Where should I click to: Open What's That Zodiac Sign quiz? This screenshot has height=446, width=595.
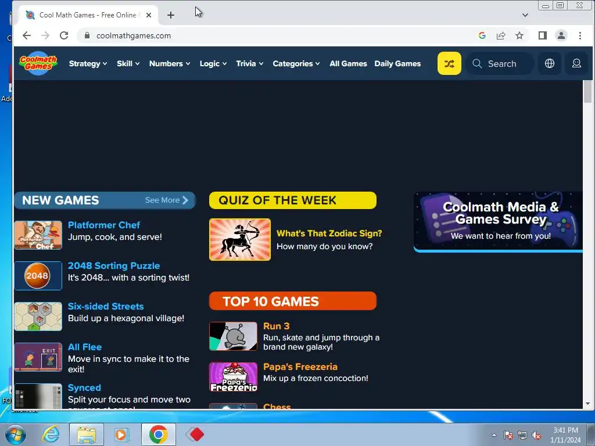coord(329,233)
